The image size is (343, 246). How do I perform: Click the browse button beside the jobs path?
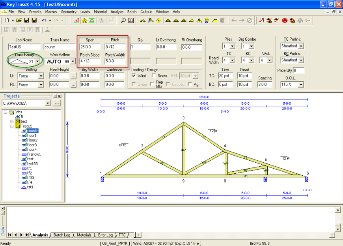coord(57,103)
